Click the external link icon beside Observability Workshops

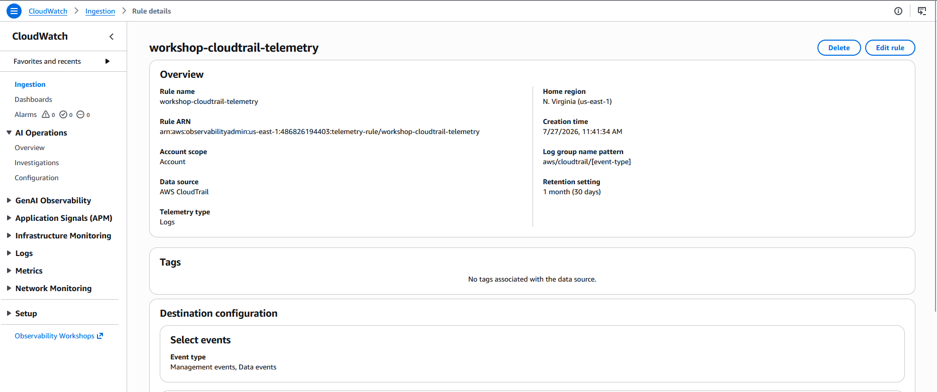[100, 336]
